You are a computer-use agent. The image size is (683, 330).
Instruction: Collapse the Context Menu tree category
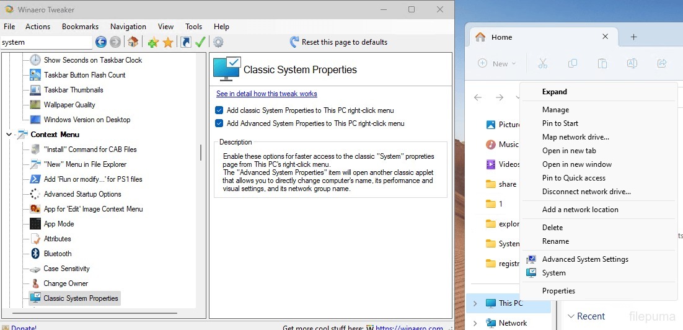9,135
